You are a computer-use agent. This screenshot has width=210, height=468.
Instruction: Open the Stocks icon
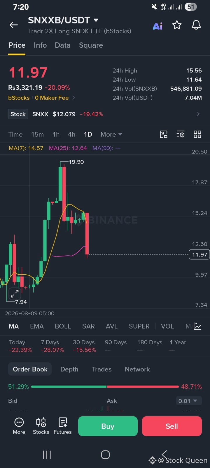pos(41,426)
